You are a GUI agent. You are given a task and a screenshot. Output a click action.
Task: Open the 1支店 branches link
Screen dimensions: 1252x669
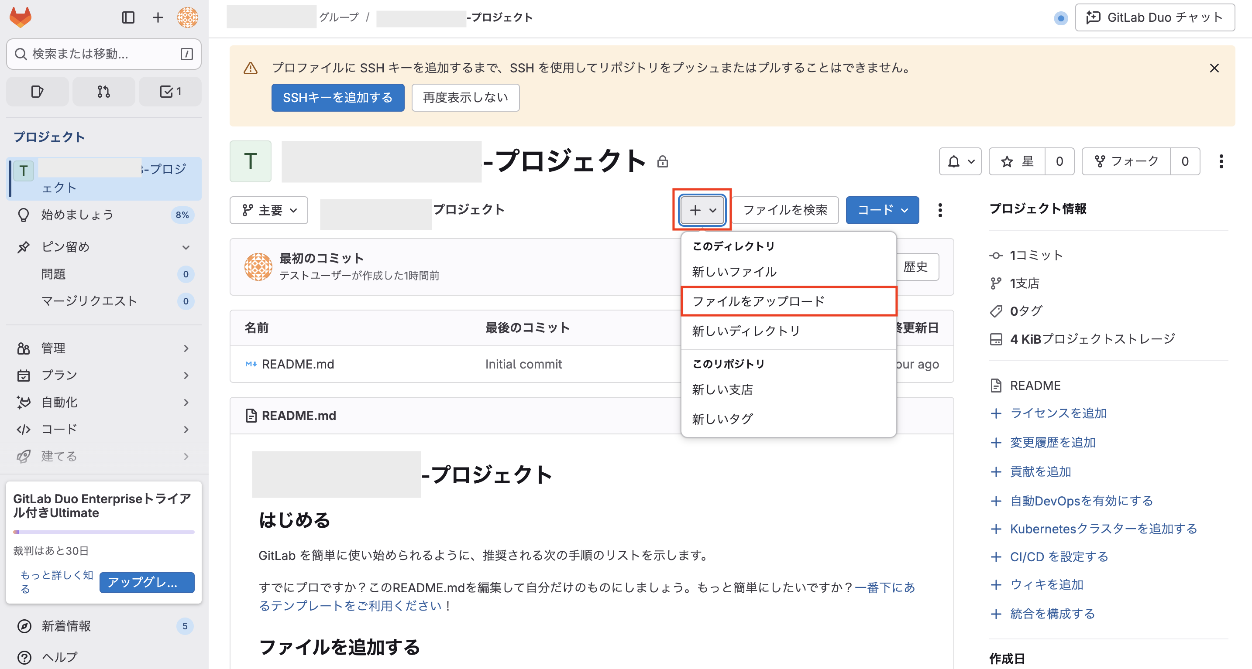click(x=1015, y=283)
